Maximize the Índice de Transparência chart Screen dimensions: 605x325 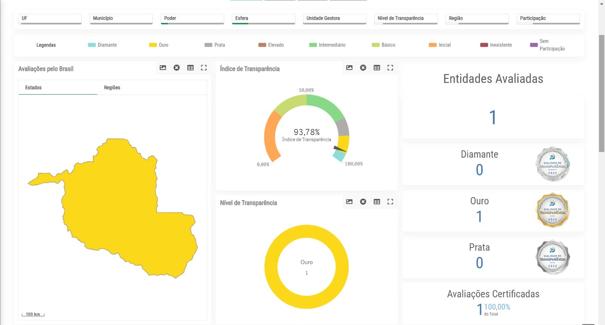(x=390, y=68)
